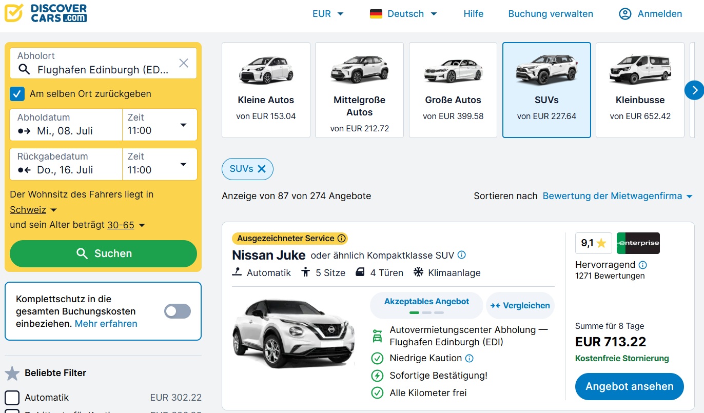Toggle the Komplettschutz switch
This screenshot has width=704, height=413.
click(x=178, y=311)
